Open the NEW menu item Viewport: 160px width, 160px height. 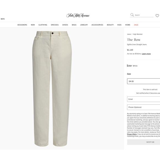(33, 25)
